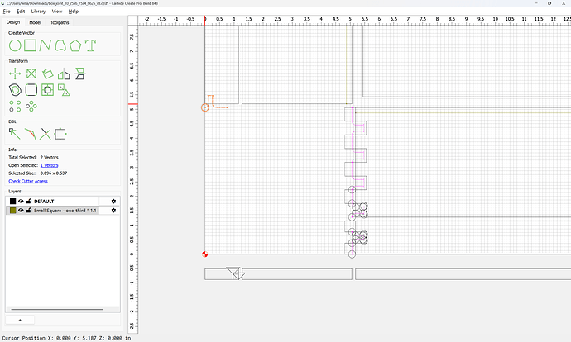The height and width of the screenshot is (342, 571).
Task: Click the Check Cutter Access link
Action: click(x=28, y=181)
